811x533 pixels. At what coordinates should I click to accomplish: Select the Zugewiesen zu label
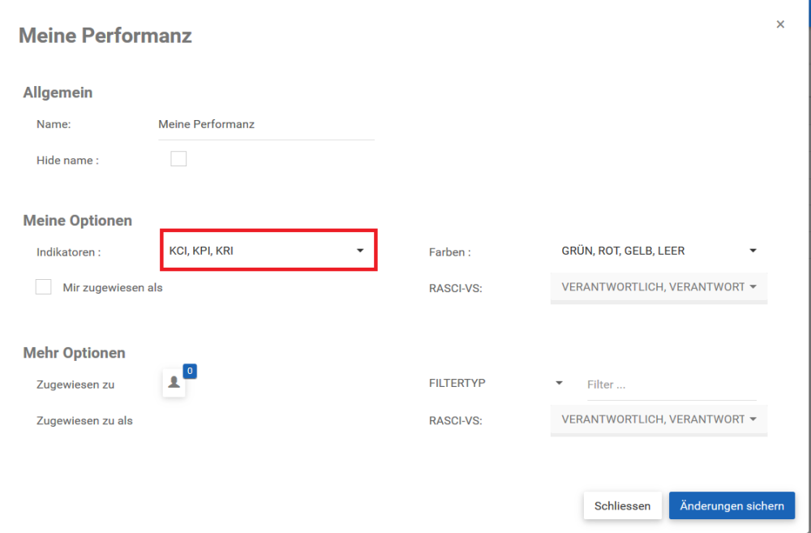(75, 385)
